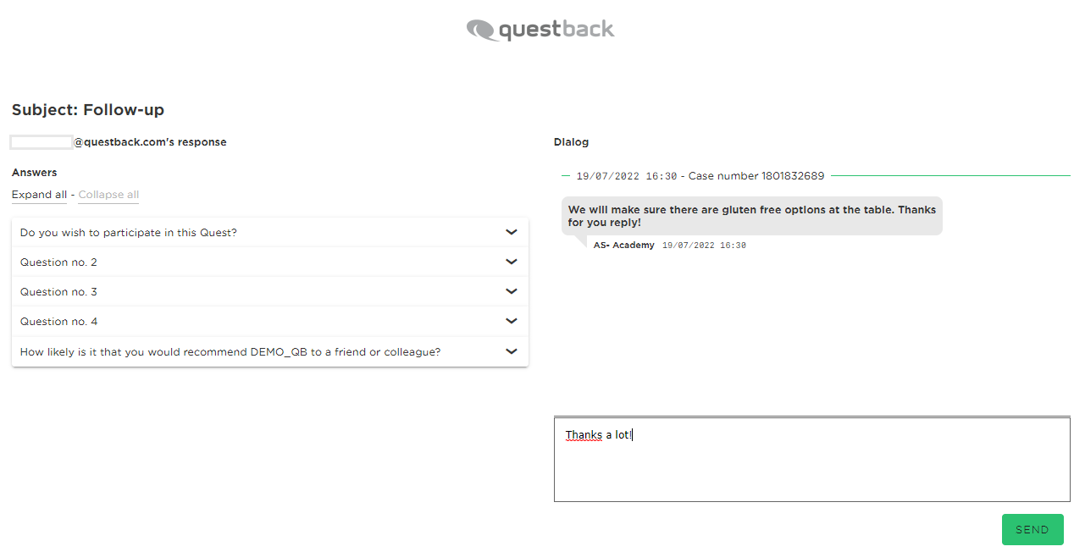Click the misspelled word 'Thanks' in reply
Screen dimensions: 1074x552
click(584, 435)
